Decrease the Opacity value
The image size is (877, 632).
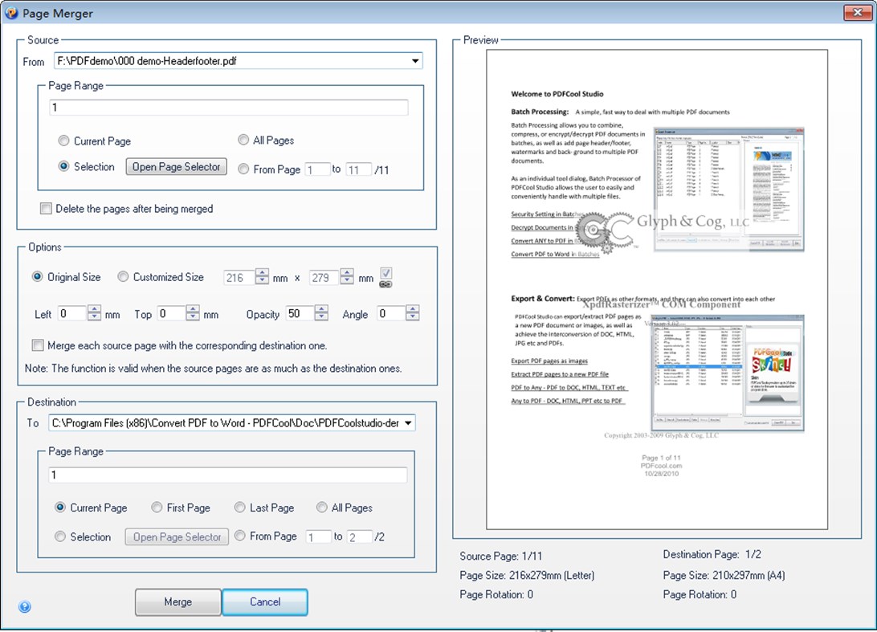(321, 317)
